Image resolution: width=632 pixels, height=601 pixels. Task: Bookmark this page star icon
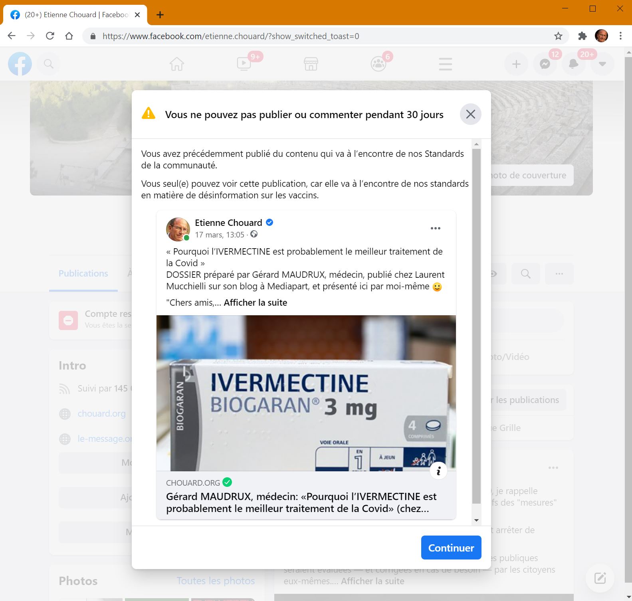click(x=558, y=36)
